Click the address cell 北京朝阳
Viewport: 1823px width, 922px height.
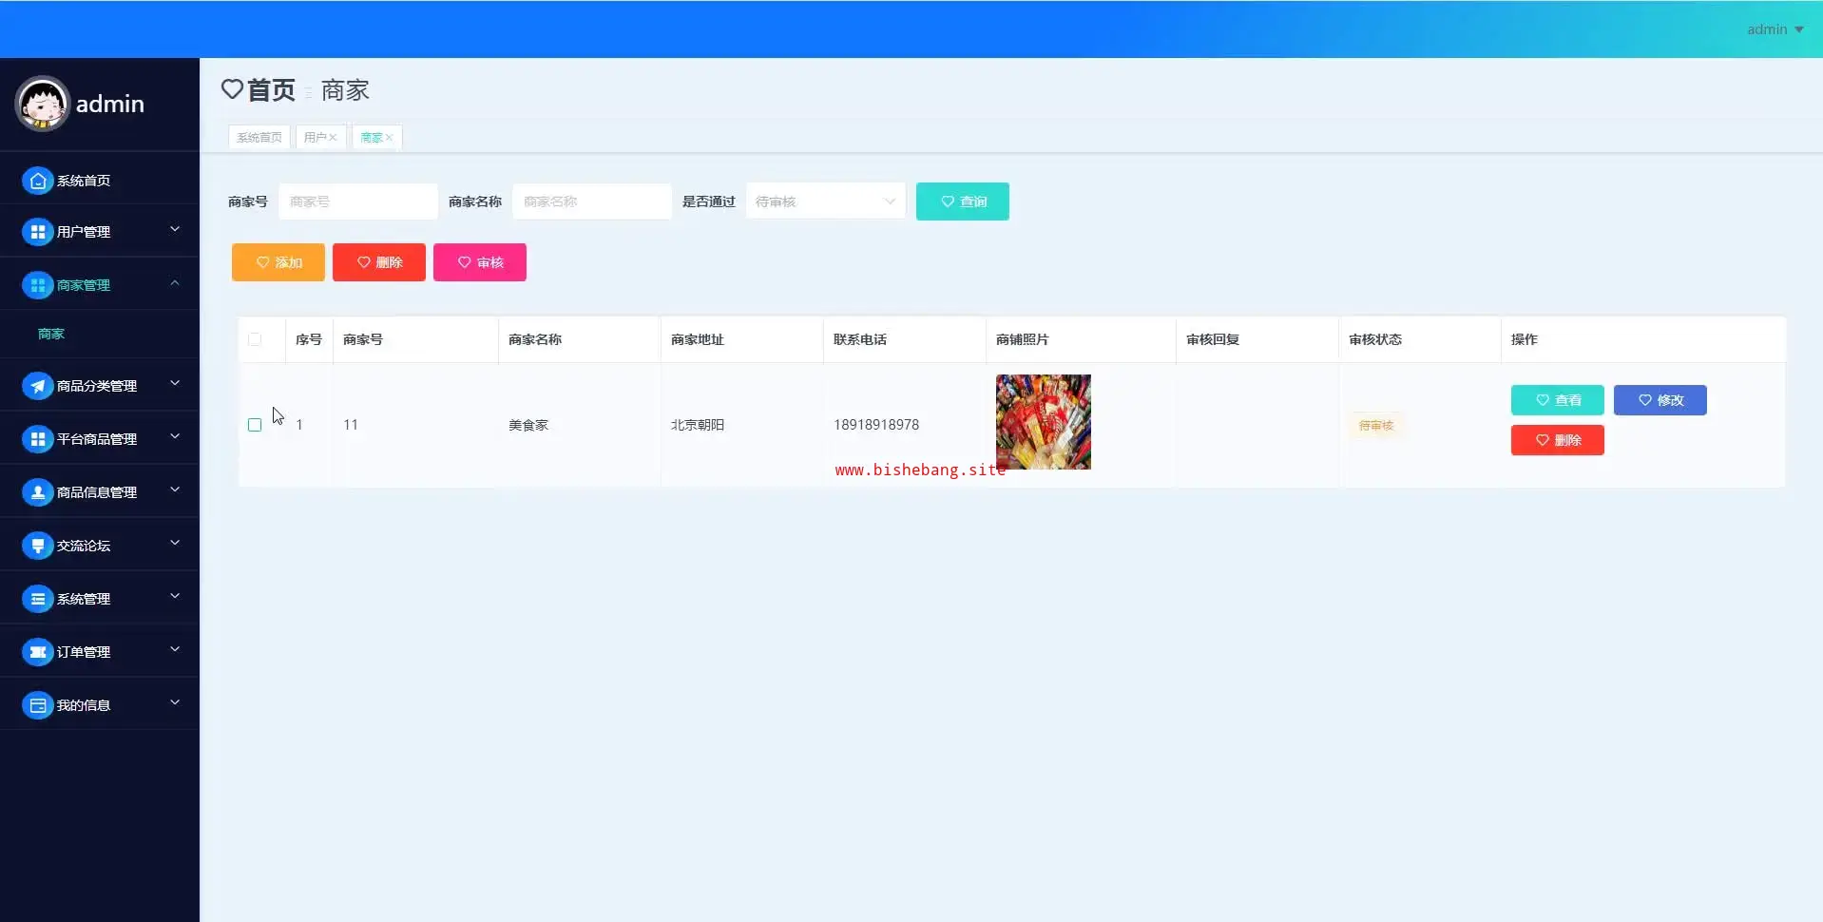(x=698, y=425)
